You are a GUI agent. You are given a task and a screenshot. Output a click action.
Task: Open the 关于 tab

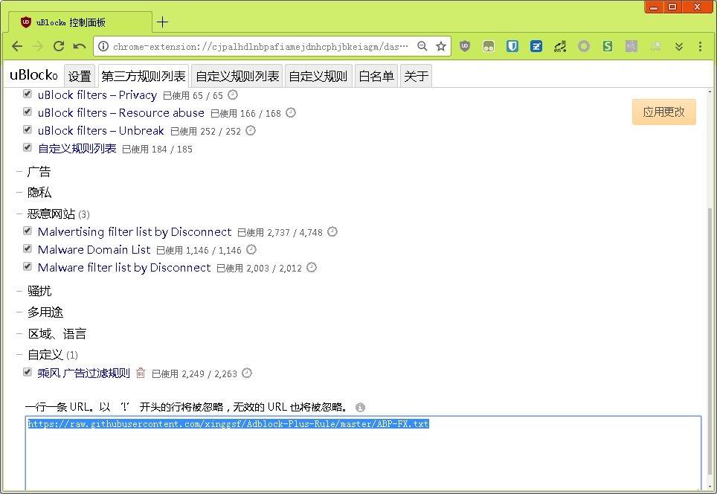pyautogui.click(x=416, y=76)
